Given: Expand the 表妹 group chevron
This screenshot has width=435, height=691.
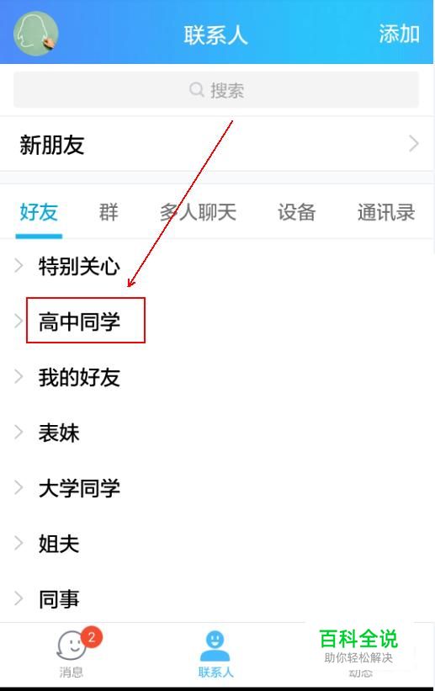Looking at the screenshot, I should coord(19,432).
